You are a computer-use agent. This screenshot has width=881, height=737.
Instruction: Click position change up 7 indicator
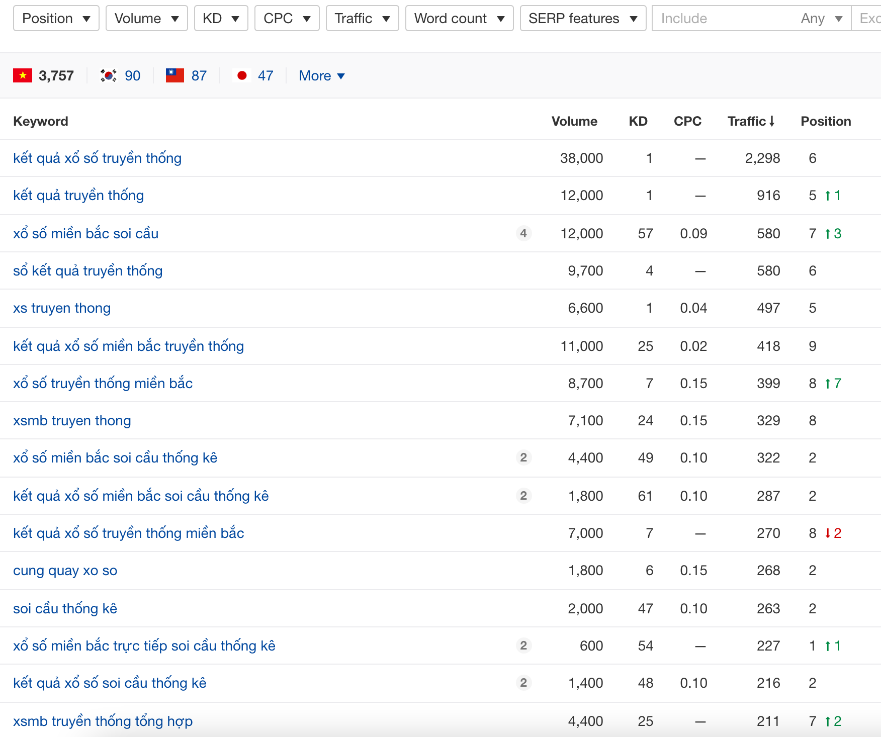(x=833, y=383)
